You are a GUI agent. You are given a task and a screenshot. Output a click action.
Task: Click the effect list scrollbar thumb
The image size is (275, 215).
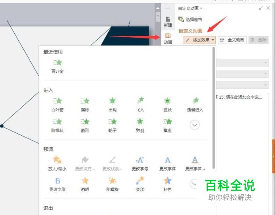click(x=214, y=107)
